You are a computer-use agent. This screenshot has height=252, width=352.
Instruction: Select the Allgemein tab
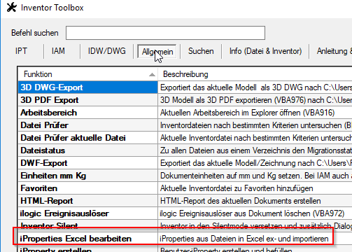tap(157, 52)
